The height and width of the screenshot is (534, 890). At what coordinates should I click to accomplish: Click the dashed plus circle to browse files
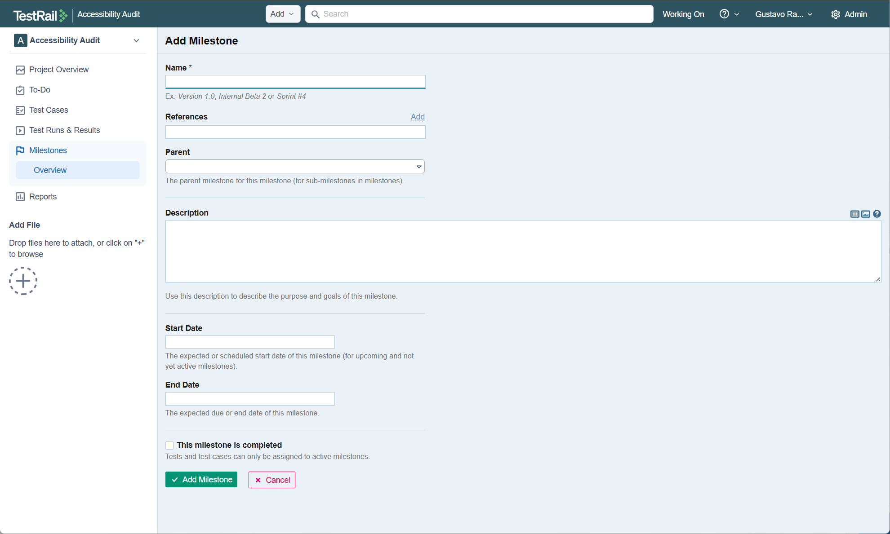[23, 281]
